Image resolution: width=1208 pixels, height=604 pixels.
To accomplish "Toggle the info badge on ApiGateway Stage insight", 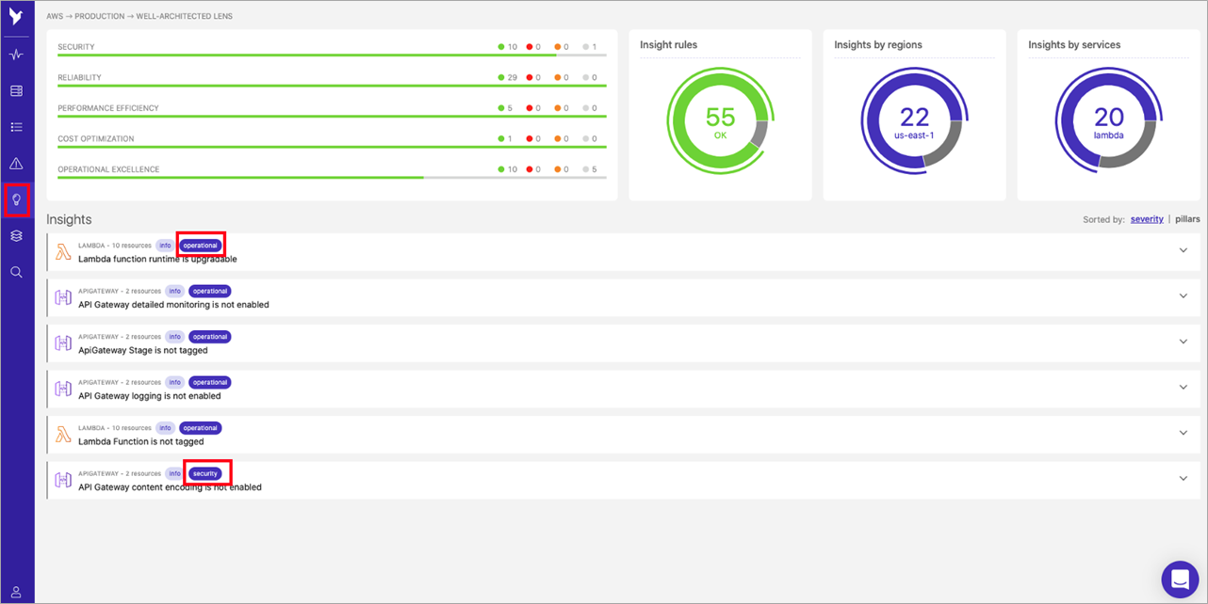I will click(x=174, y=336).
